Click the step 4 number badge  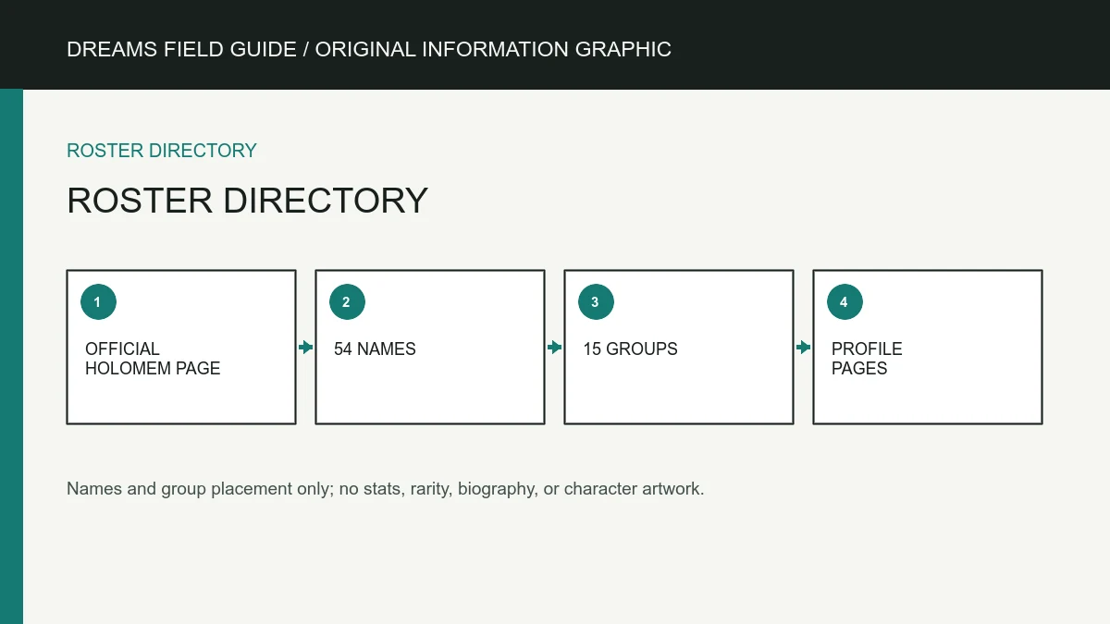[845, 302]
